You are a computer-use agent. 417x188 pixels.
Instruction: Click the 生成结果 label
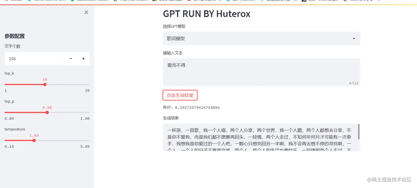pyautogui.click(x=171, y=118)
